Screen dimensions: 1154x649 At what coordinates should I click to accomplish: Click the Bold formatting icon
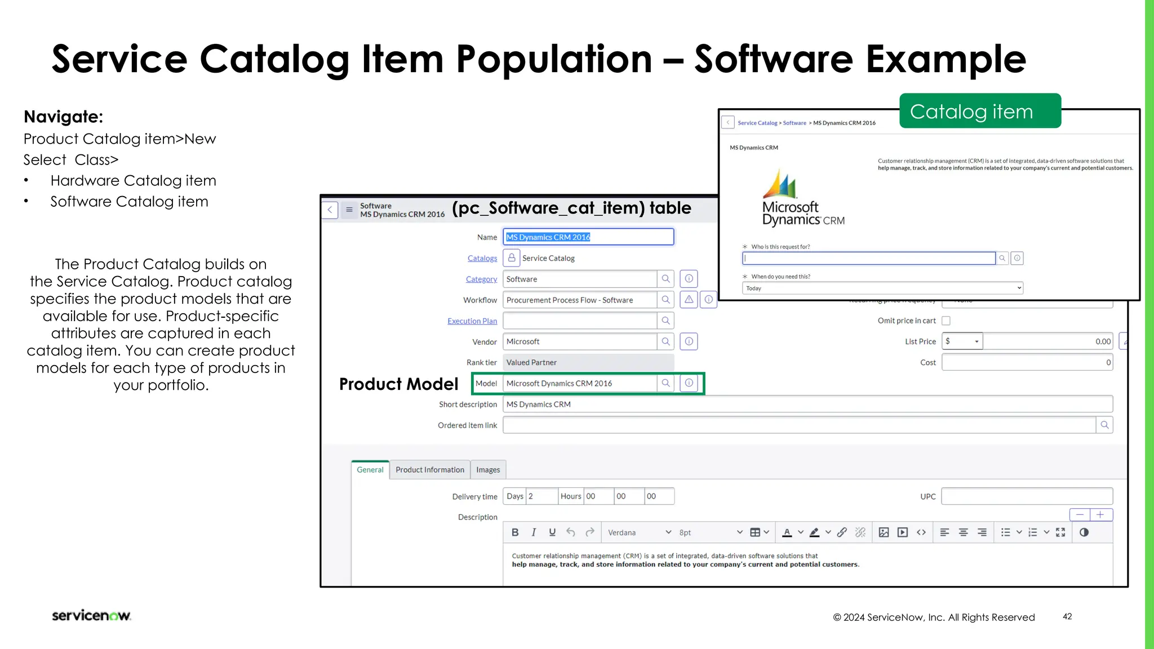515,532
